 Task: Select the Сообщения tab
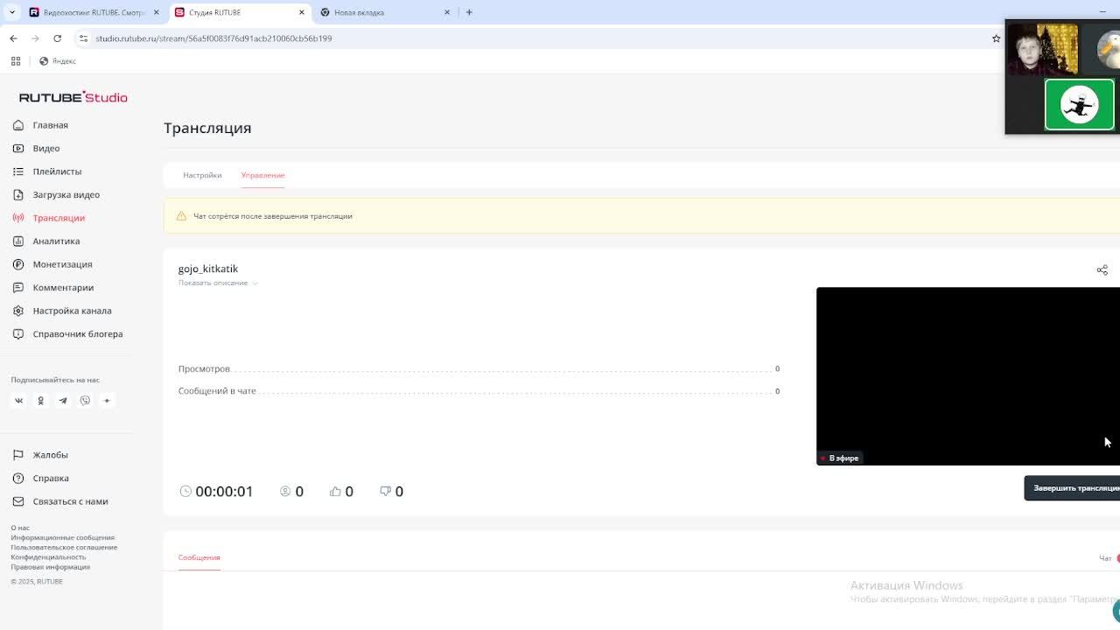point(199,557)
